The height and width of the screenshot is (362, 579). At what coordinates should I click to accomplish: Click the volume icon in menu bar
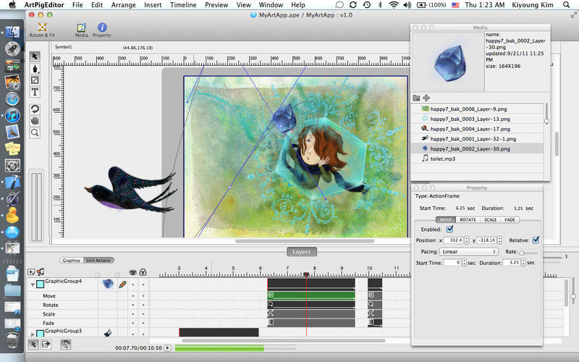(407, 5)
